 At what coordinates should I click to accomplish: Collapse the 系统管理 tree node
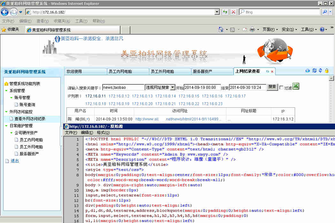coord(6,91)
